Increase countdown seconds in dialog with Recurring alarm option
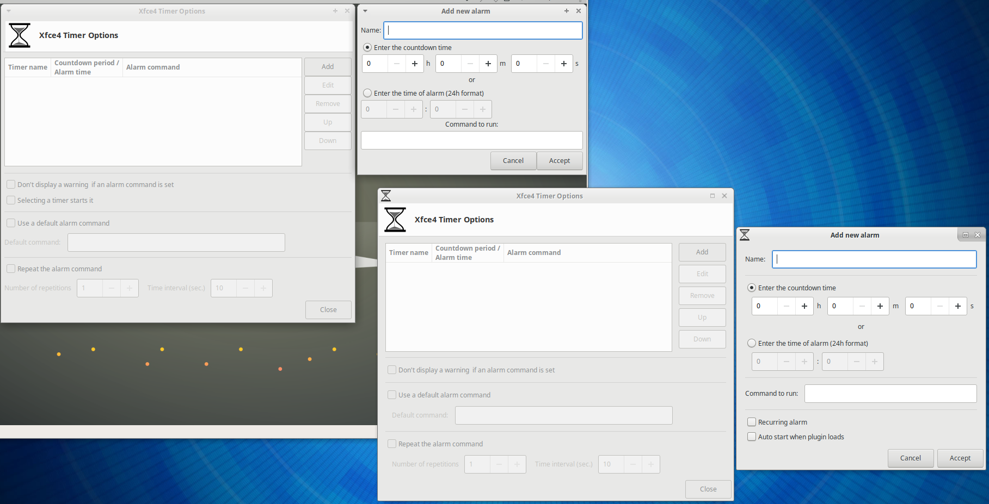 click(x=957, y=306)
